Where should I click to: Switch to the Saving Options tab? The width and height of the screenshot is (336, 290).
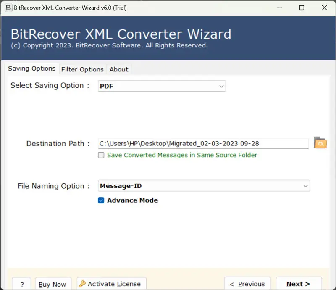(32, 69)
